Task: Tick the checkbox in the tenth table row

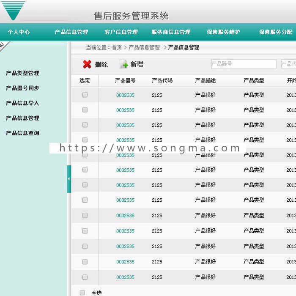Action: point(85,231)
